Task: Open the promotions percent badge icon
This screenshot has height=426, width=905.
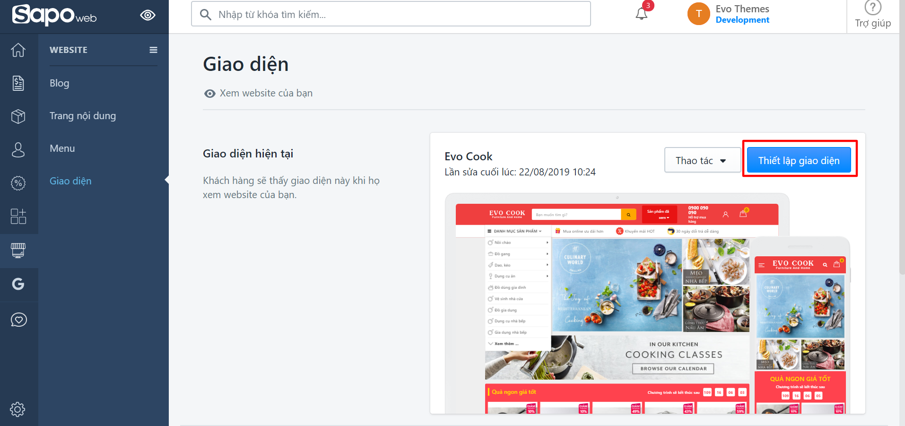Action: pyautogui.click(x=18, y=183)
